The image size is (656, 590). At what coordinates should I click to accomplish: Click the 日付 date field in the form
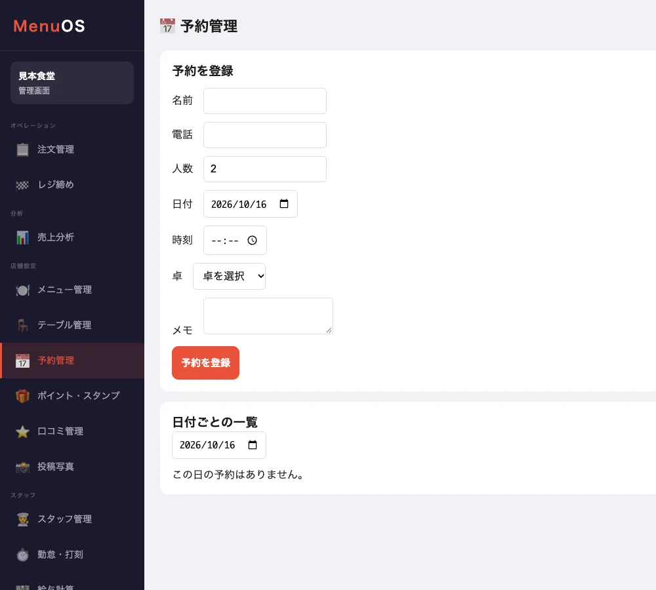[250, 204]
